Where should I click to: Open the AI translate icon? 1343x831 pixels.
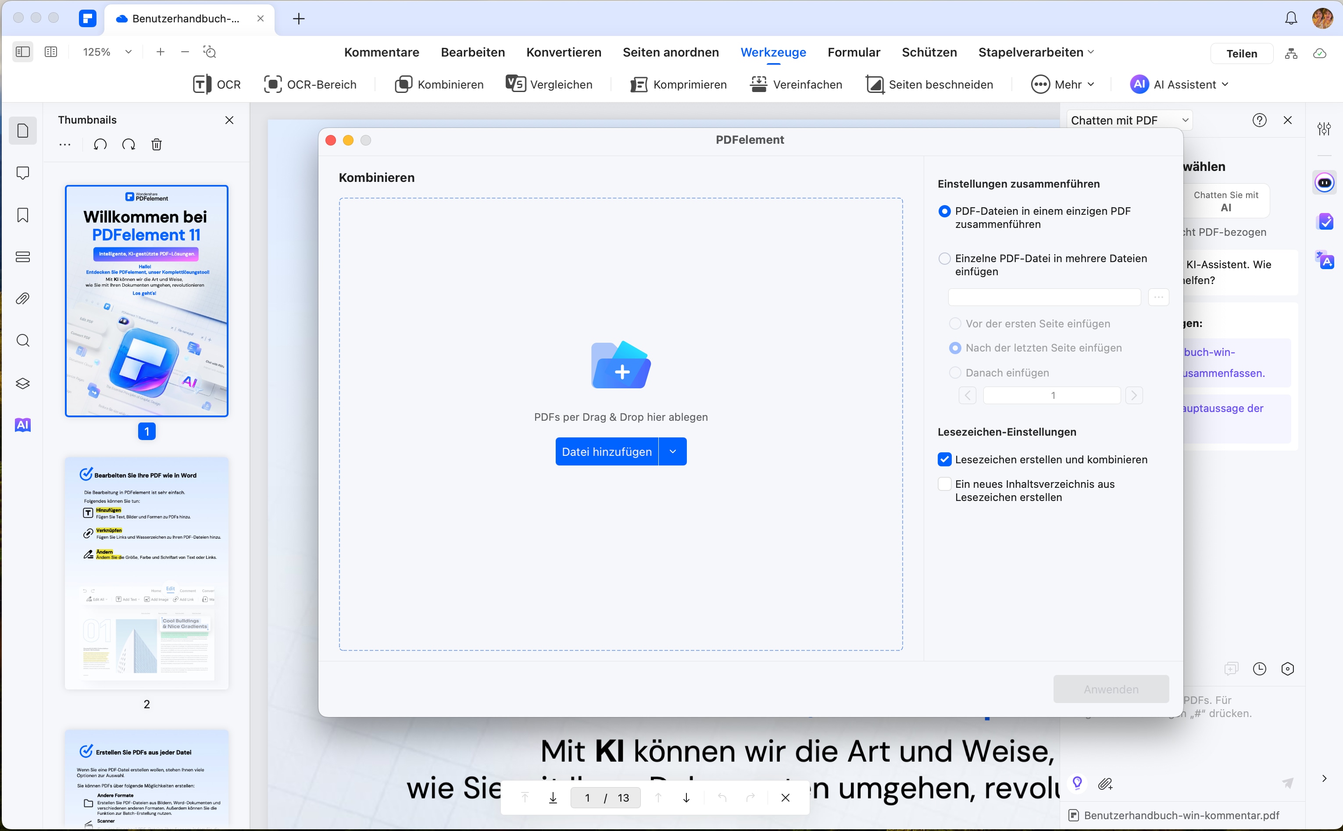pos(1325,259)
